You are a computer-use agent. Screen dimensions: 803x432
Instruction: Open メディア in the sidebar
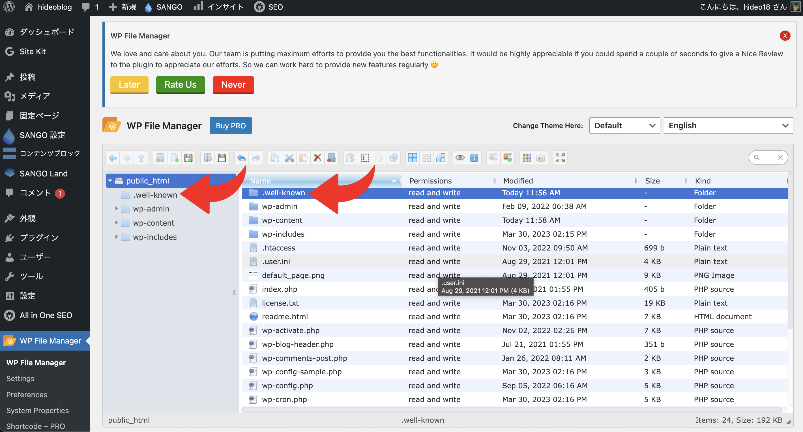point(45,96)
